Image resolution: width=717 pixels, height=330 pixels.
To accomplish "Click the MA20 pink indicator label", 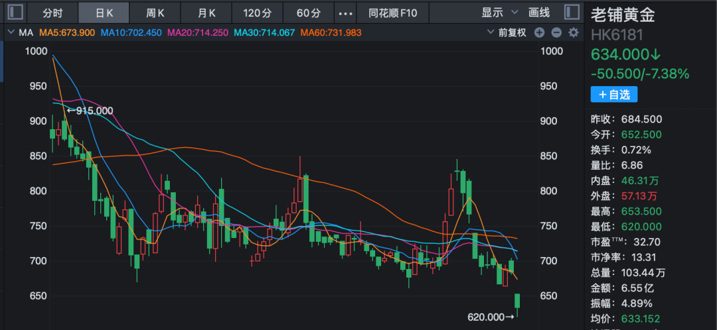I will point(198,32).
